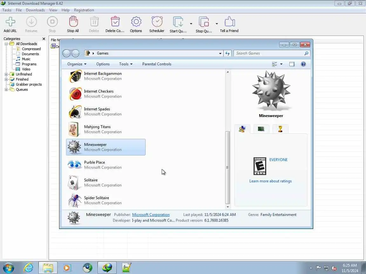The height and width of the screenshot is (274, 366).
Task: Click the Delete Completed toolbar icon
Action: 115,24
